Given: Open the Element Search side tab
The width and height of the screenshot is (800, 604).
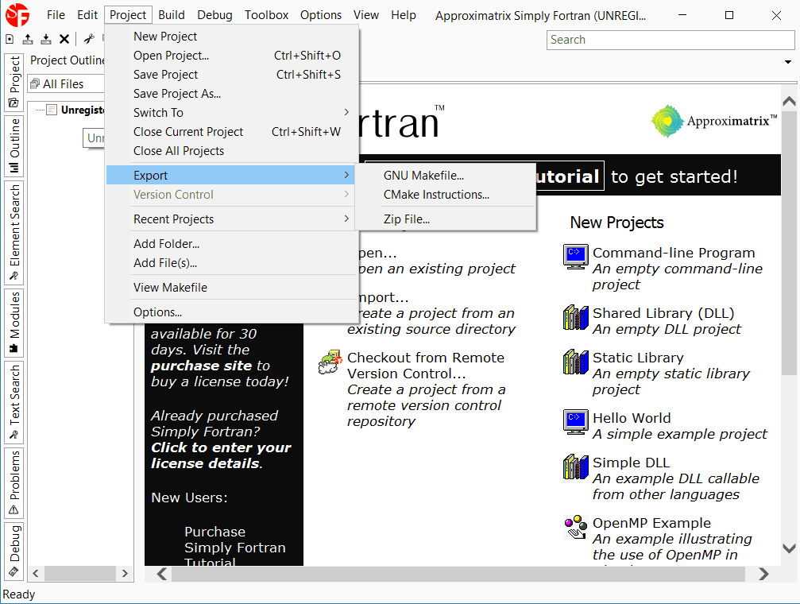Looking at the screenshot, I should tap(14, 232).
